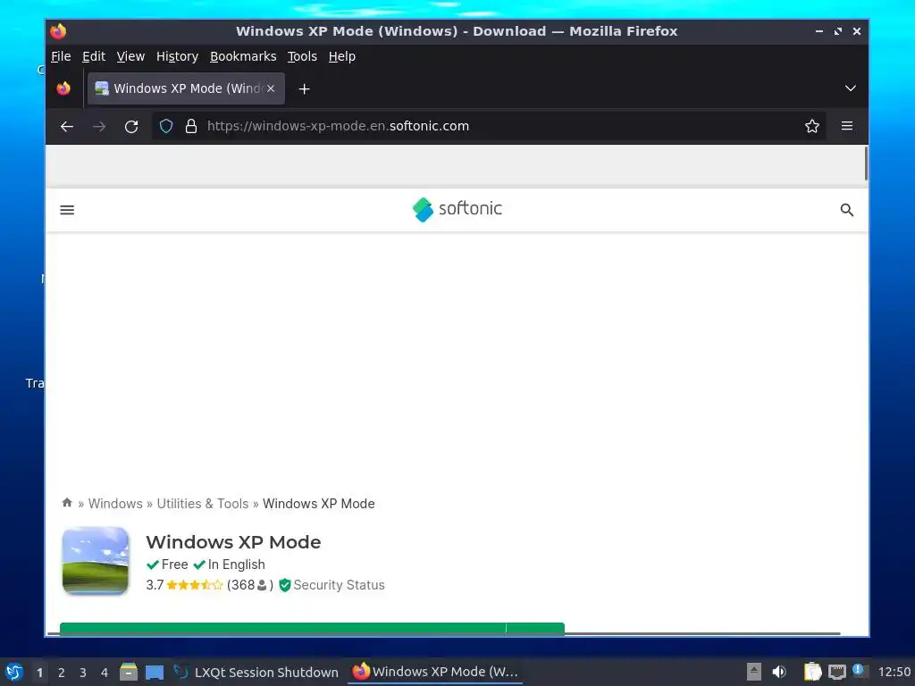Switch to desktop workspace 2

(x=62, y=673)
